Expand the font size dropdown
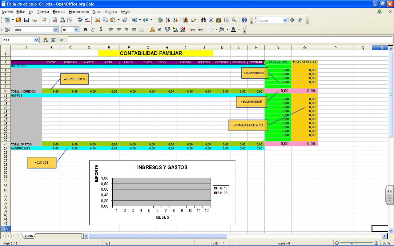Image resolution: width=394 pixels, height=246 pixels. click(x=76, y=30)
